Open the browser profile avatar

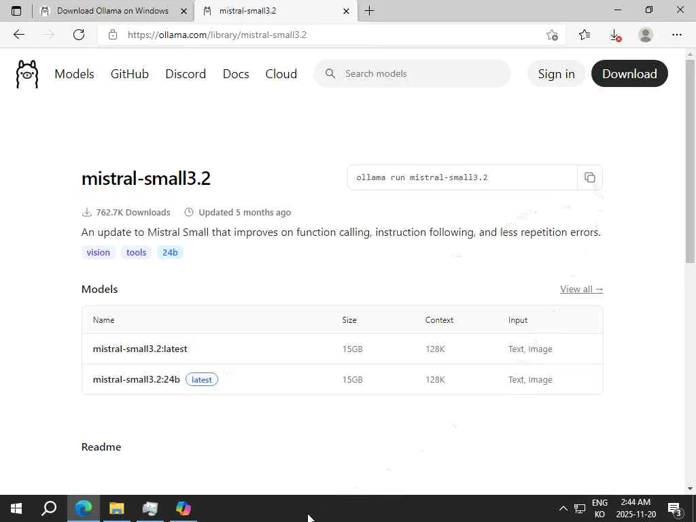(646, 35)
